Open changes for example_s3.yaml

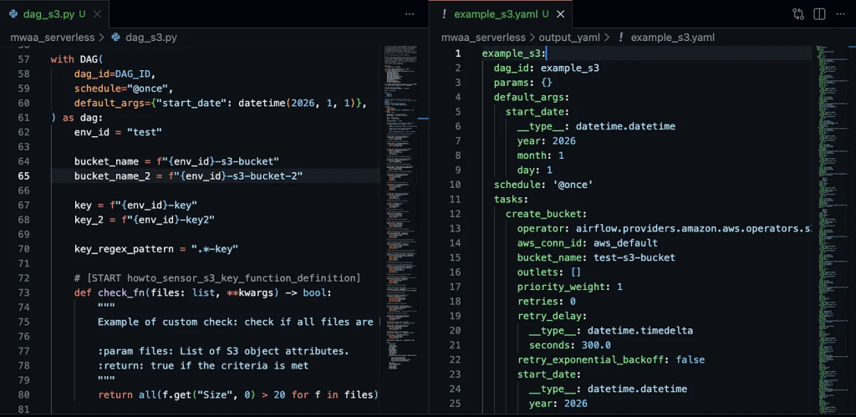pos(797,14)
